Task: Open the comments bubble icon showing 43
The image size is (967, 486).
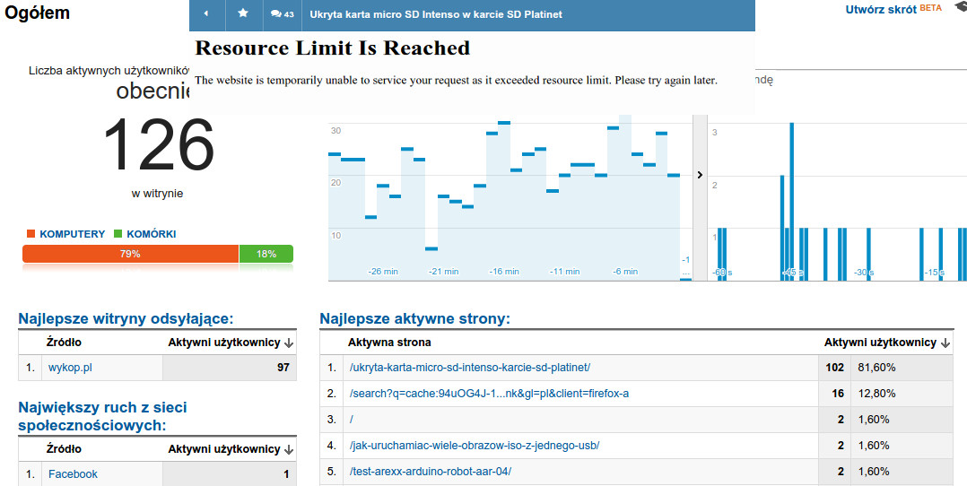Action: [282, 13]
